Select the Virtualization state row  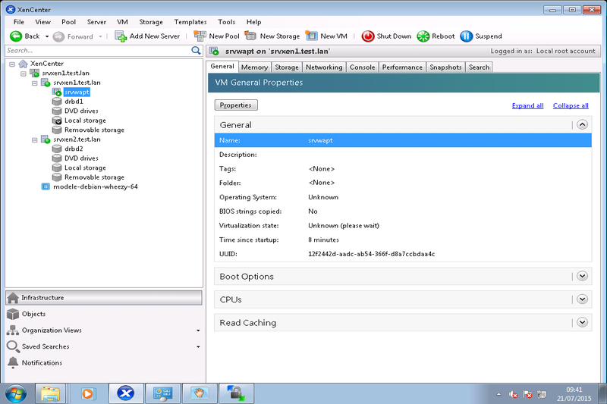tap(403, 225)
